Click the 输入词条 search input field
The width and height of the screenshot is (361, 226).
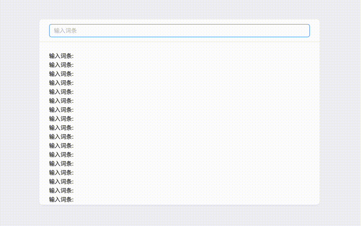click(x=179, y=31)
